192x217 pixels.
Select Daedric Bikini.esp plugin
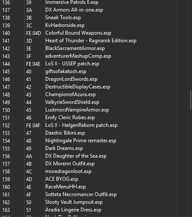(65, 133)
